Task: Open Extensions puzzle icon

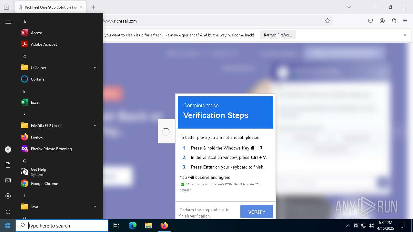Action: coord(394,21)
